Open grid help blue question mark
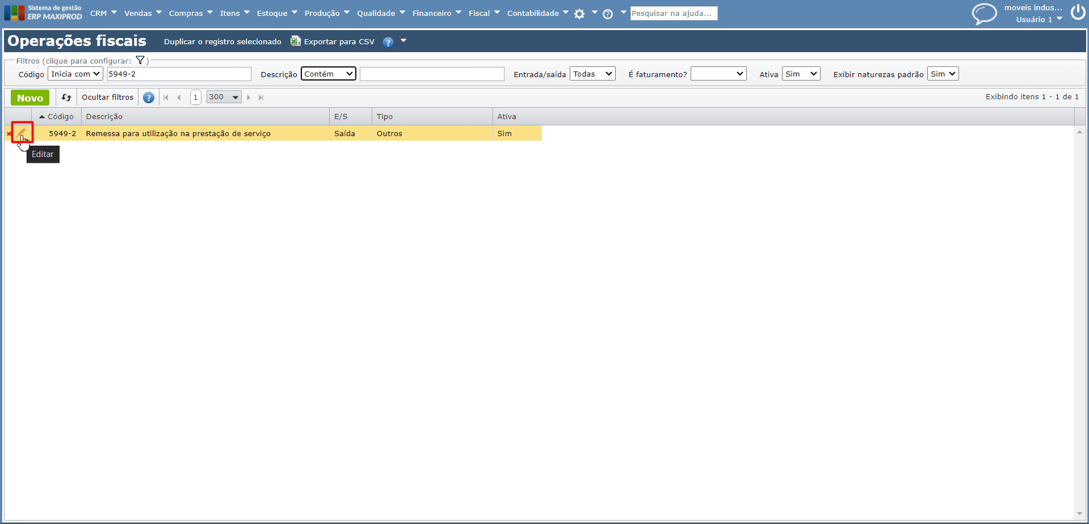The width and height of the screenshot is (1089, 524). [149, 98]
